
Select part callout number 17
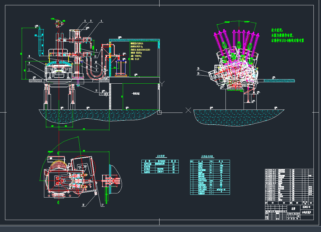point(102,205)
